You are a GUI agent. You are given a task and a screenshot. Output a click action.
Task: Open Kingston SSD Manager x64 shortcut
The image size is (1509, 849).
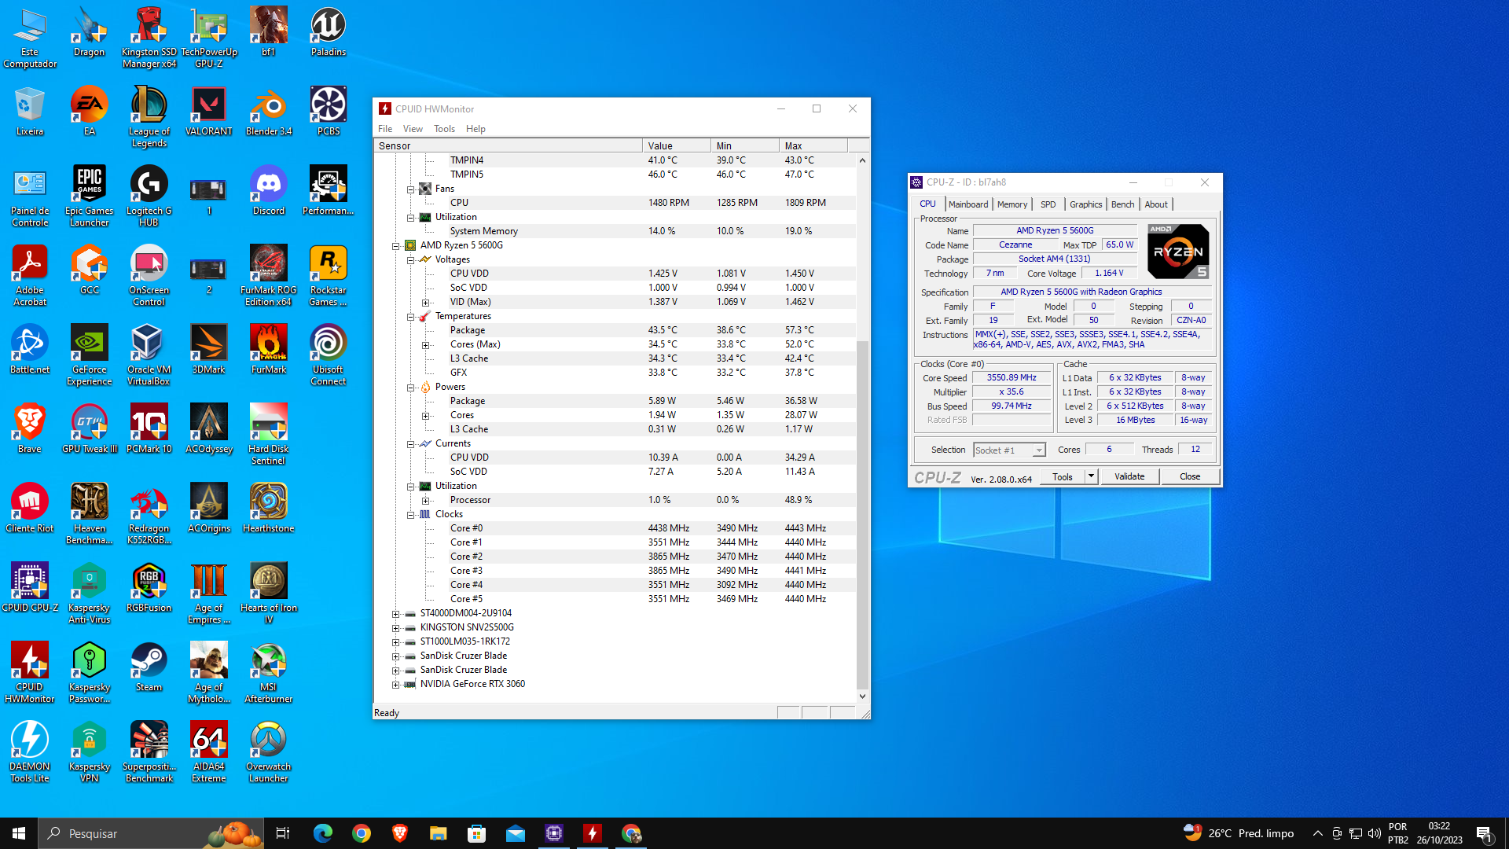click(x=149, y=38)
